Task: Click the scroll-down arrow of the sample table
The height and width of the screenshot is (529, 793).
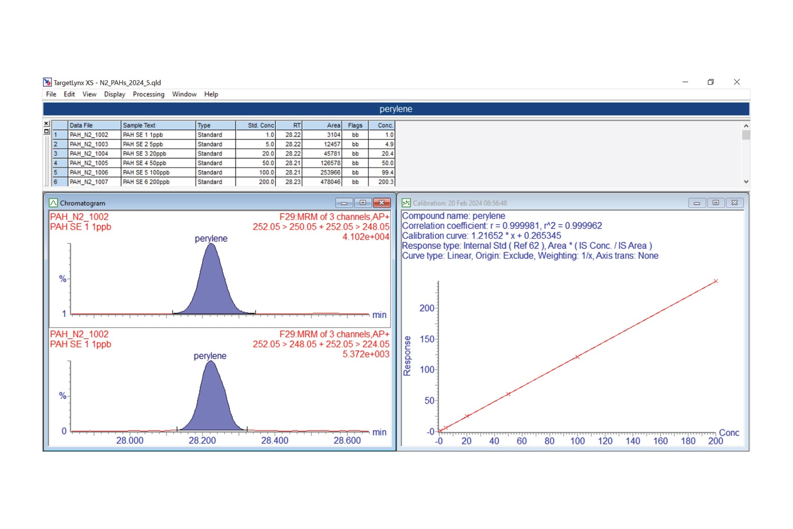Action: coord(746,181)
